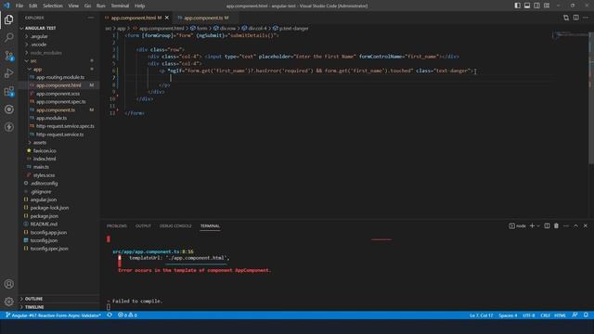594x334 pixels.
Task: Open Explorer views and more actions menu
Action: click(91, 18)
